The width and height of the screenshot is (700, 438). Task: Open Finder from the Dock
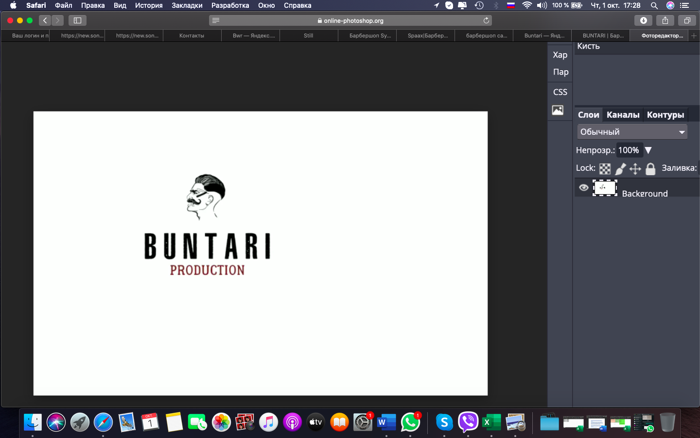coord(33,422)
